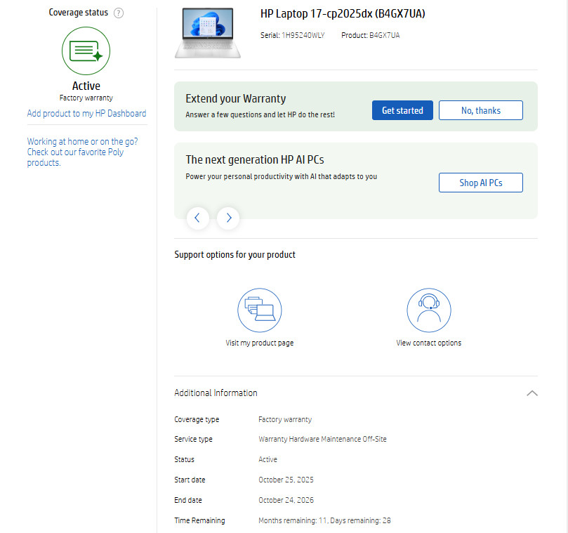
Task: Click the Service type row label
Action: (x=194, y=439)
